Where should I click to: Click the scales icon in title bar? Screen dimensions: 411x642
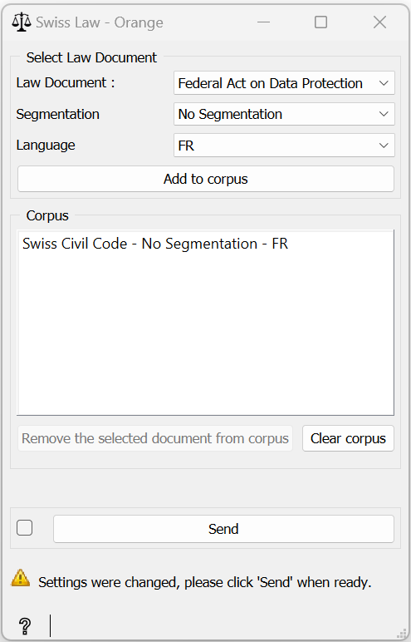point(22,22)
